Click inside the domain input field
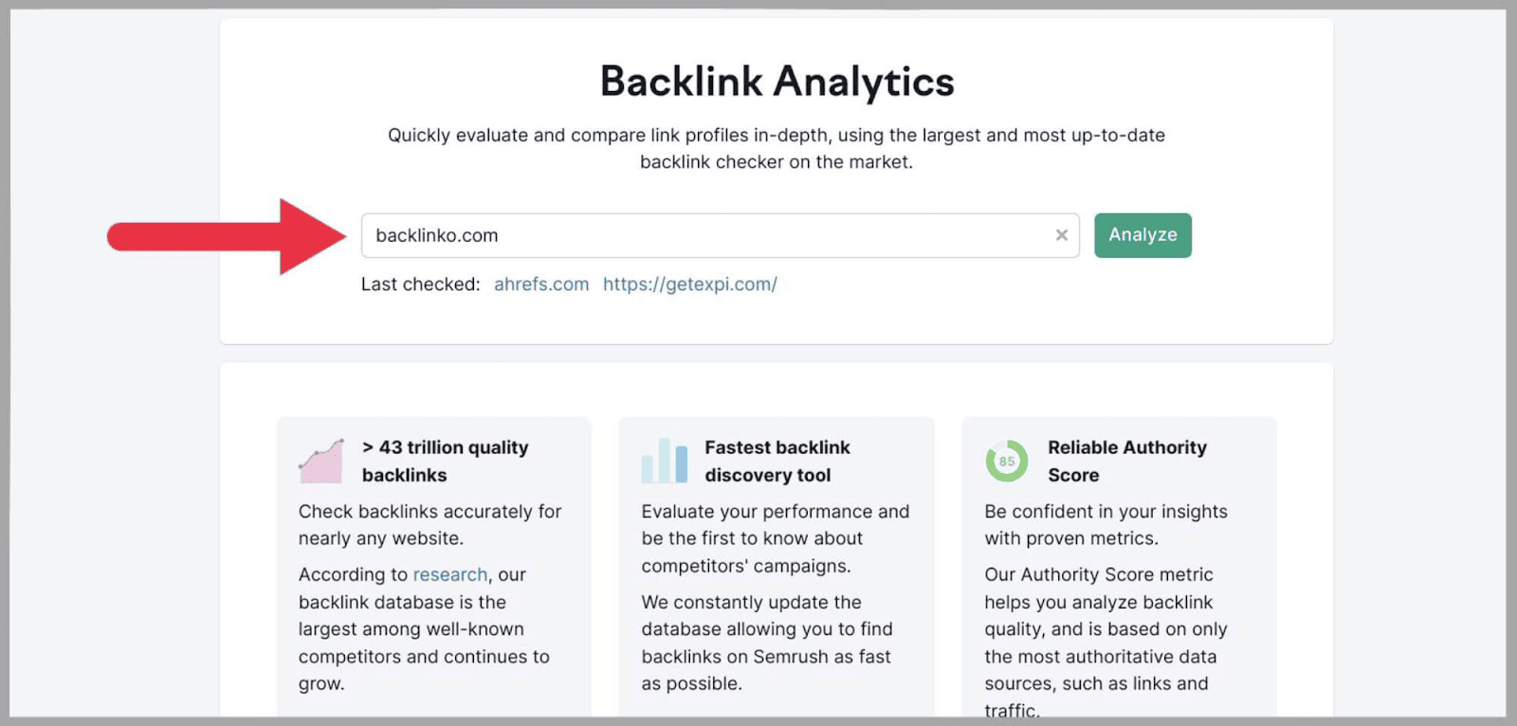The image size is (1517, 726). [711, 235]
